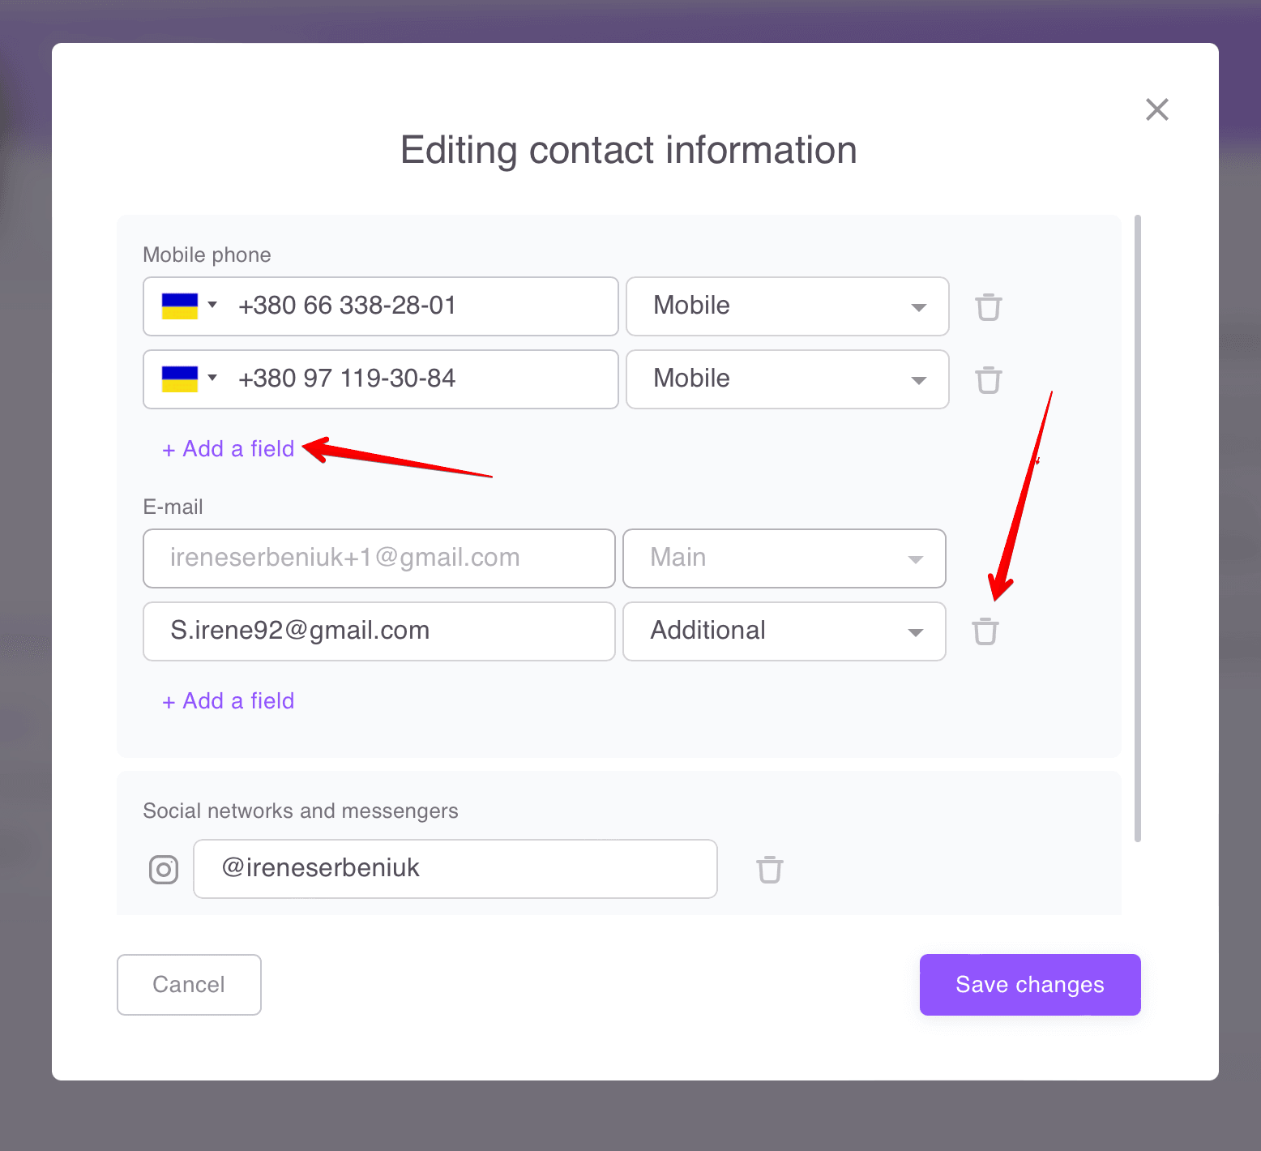1261x1151 pixels.
Task: Delete the +380 97 119-30-84 phone number
Action: pos(988,380)
